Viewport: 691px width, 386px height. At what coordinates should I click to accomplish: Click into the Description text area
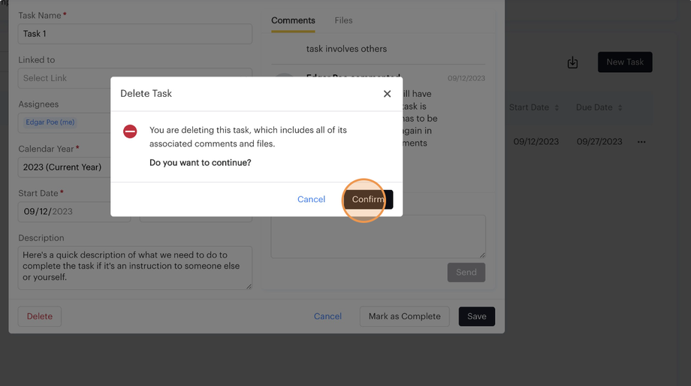(134, 267)
